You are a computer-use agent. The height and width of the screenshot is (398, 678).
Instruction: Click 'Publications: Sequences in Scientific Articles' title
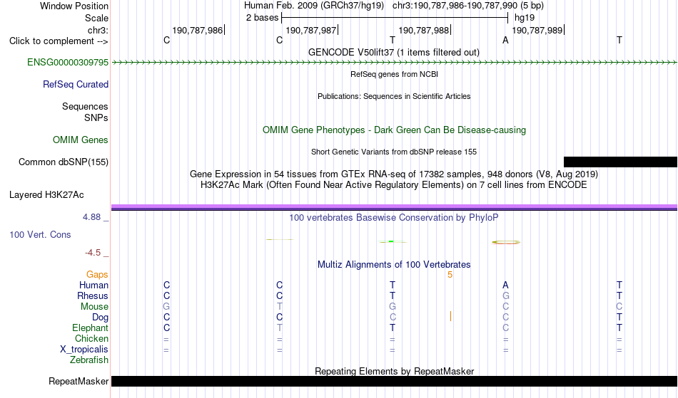394,97
